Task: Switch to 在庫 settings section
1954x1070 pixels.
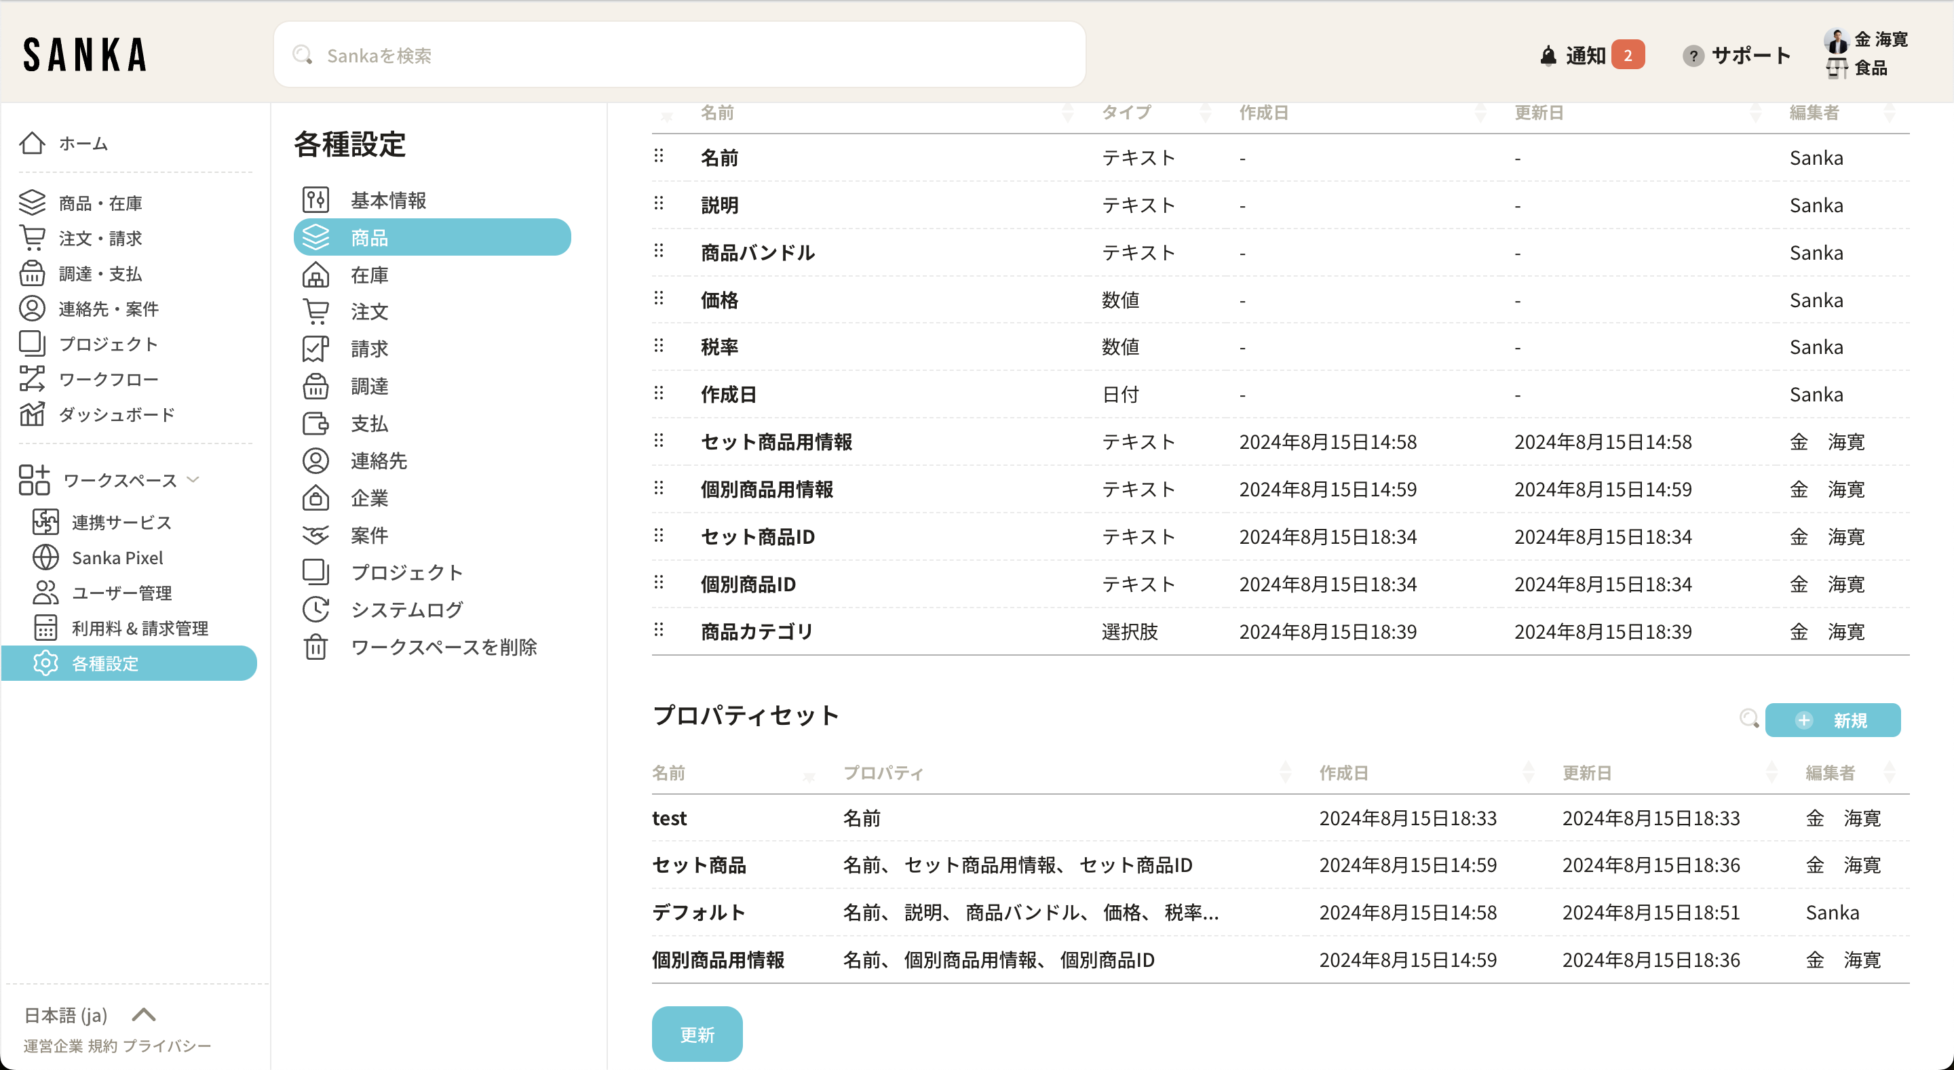Action: pyautogui.click(x=369, y=275)
